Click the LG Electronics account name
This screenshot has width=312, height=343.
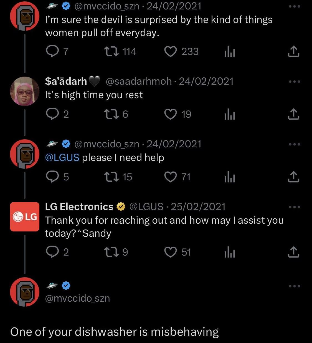(79, 207)
